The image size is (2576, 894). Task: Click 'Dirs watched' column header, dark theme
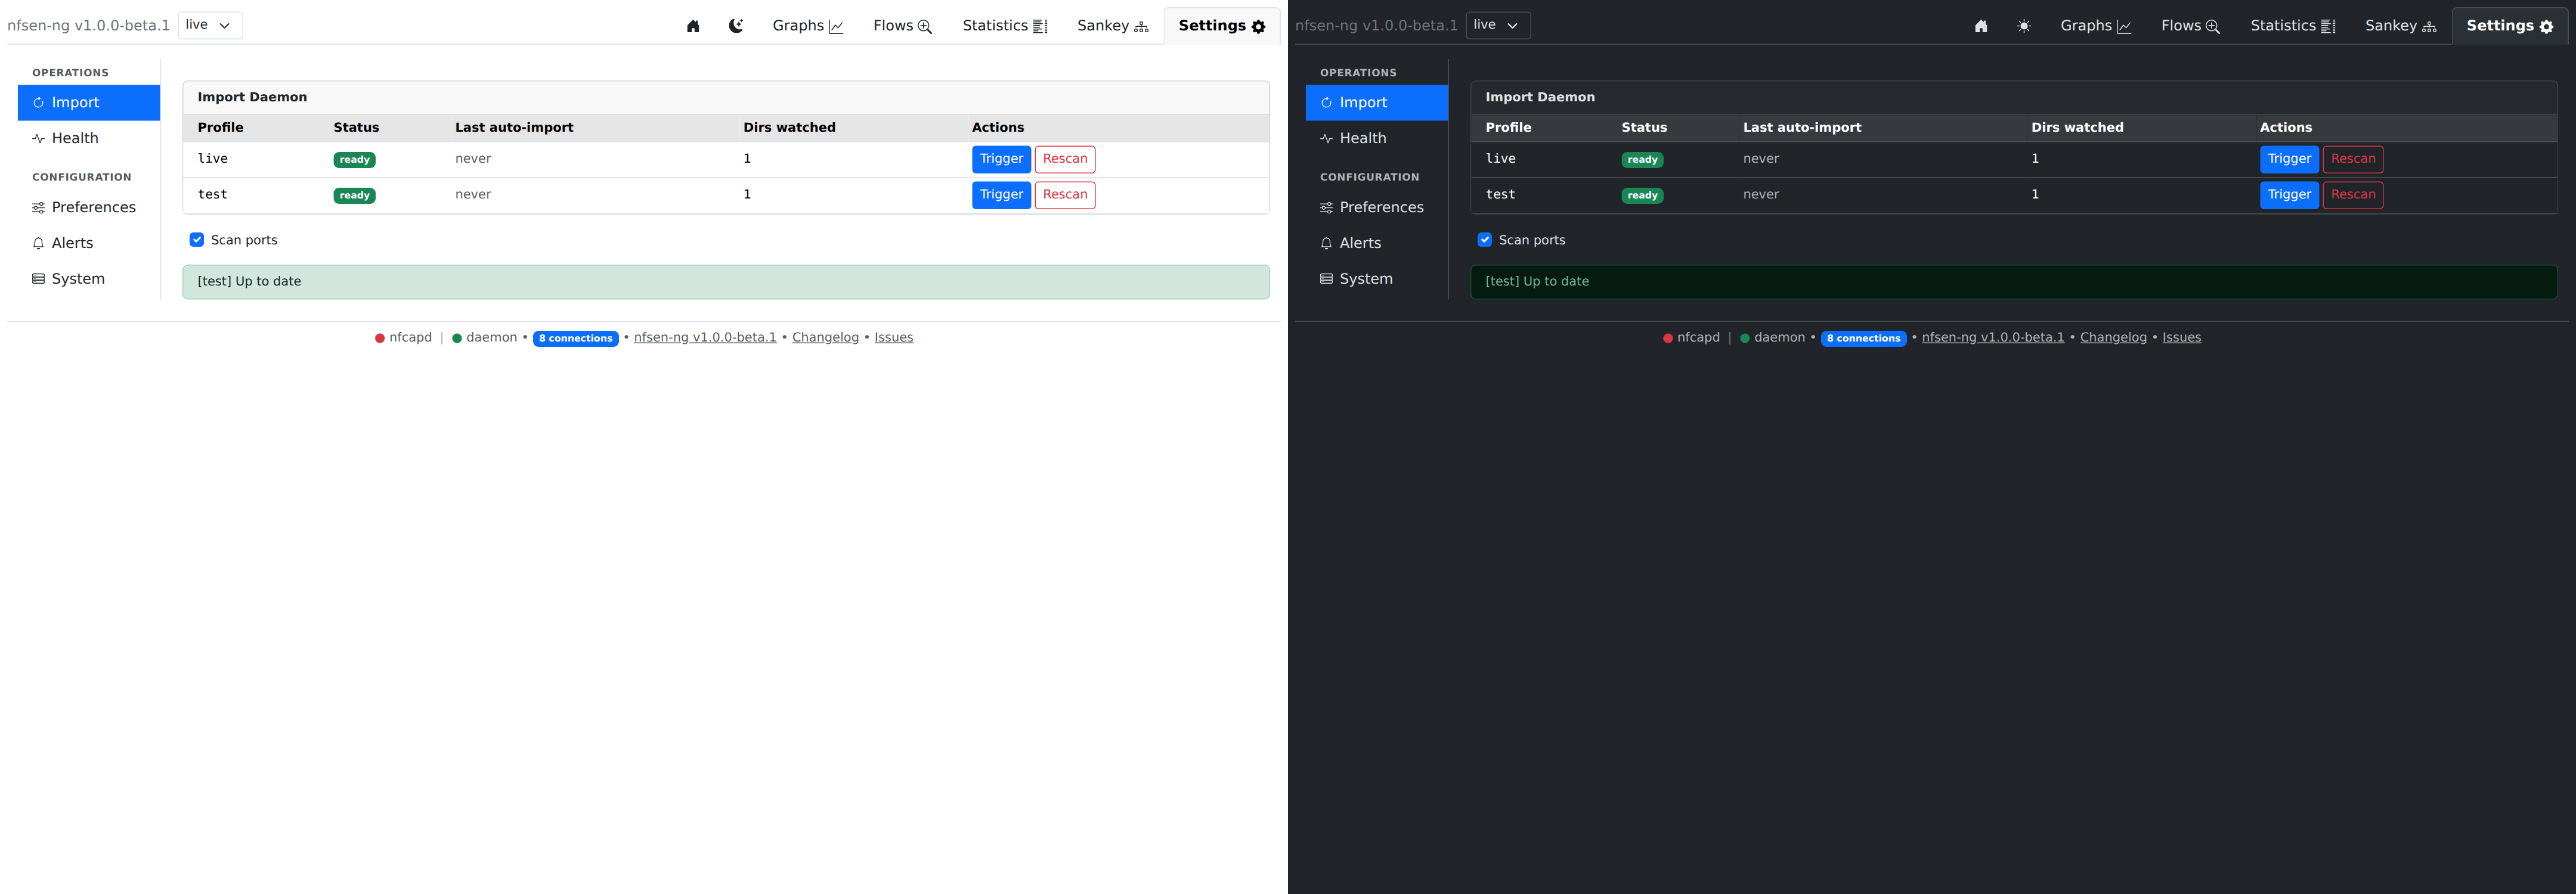[2077, 128]
